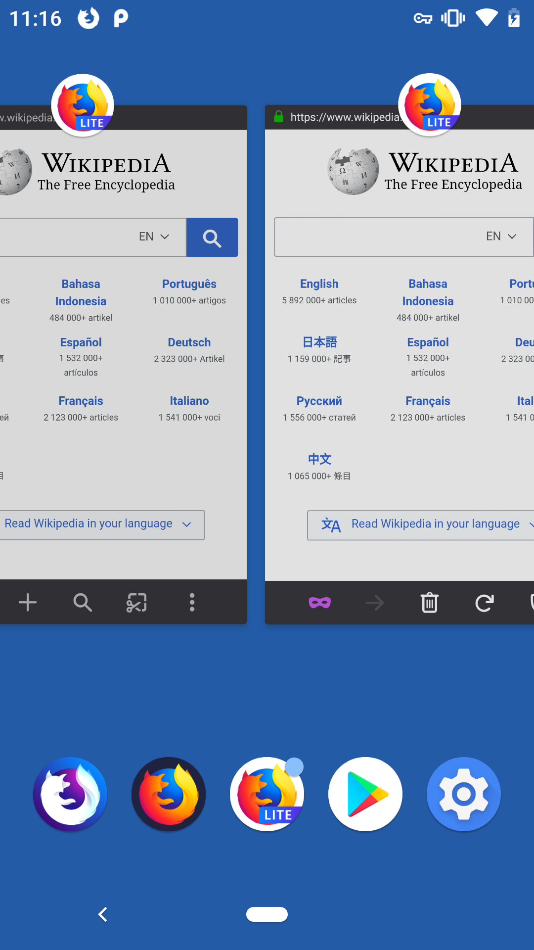Image resolution: width=534 pixels, height=950 pixels.
Task: Open Settings gear from the dock
Action: [x=464, y=794]
